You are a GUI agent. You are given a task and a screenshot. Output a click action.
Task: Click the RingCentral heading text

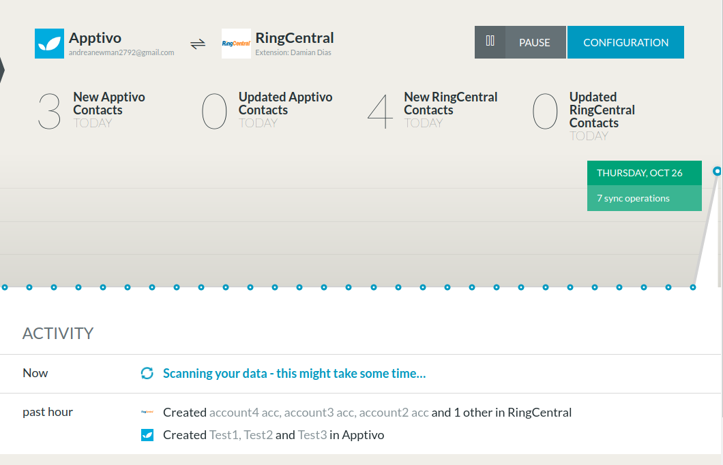(295, 37)
